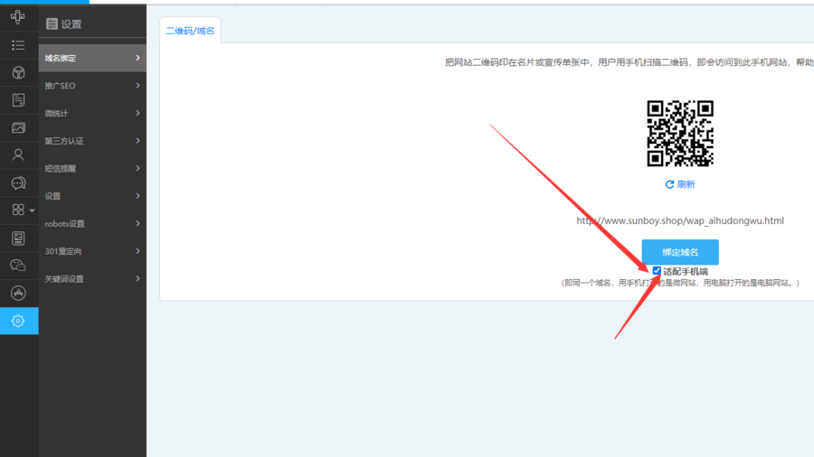The height and width of the screenshot is (457, 814).
Task: Toggle the 适配手机端 checkbox
Action: pyautogui.click(x=657, y=271)
